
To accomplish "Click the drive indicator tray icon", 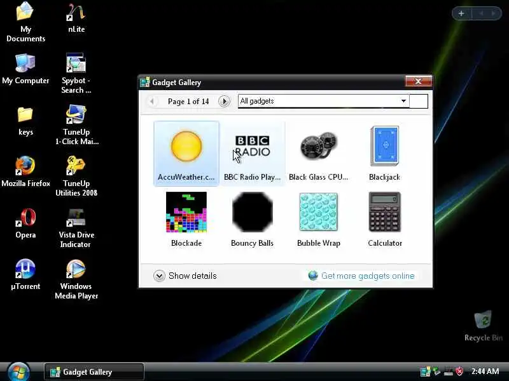I will click(449, 371).
